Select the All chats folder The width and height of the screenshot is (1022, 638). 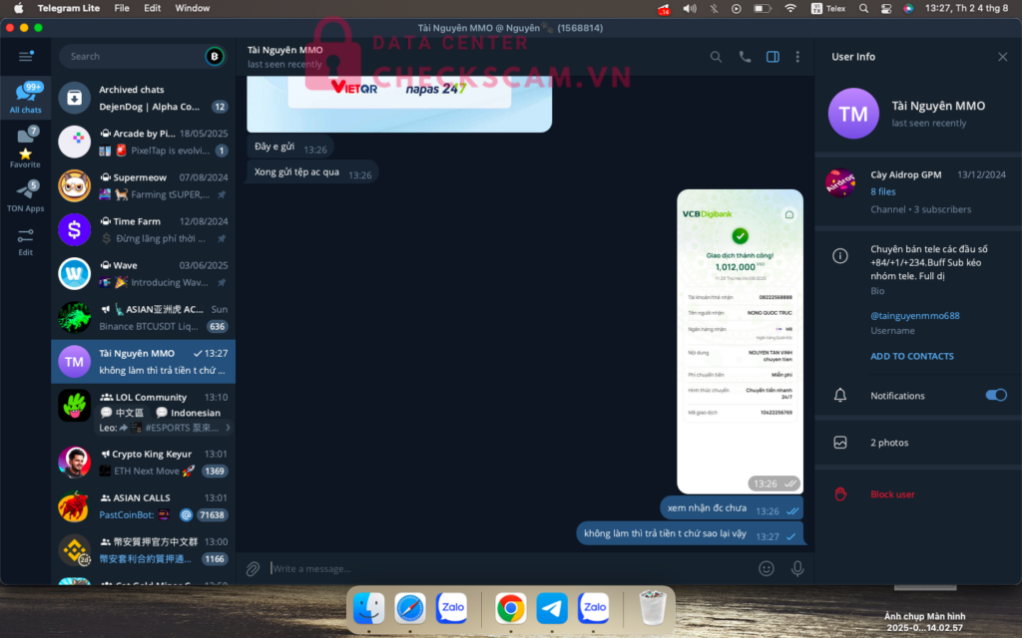click(25, 97)
